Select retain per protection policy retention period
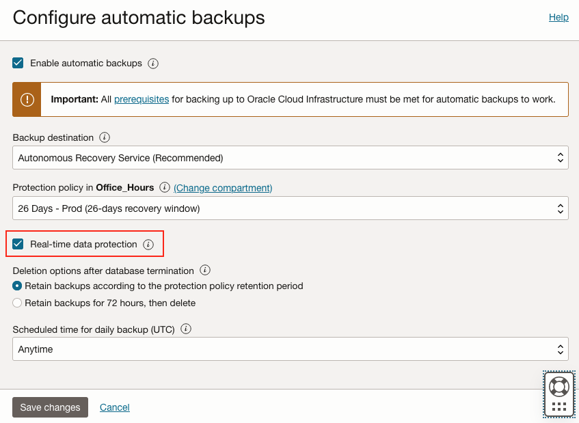Image resolution: width=579 pixels, height=423 pixels. click(x=18, y=286)
